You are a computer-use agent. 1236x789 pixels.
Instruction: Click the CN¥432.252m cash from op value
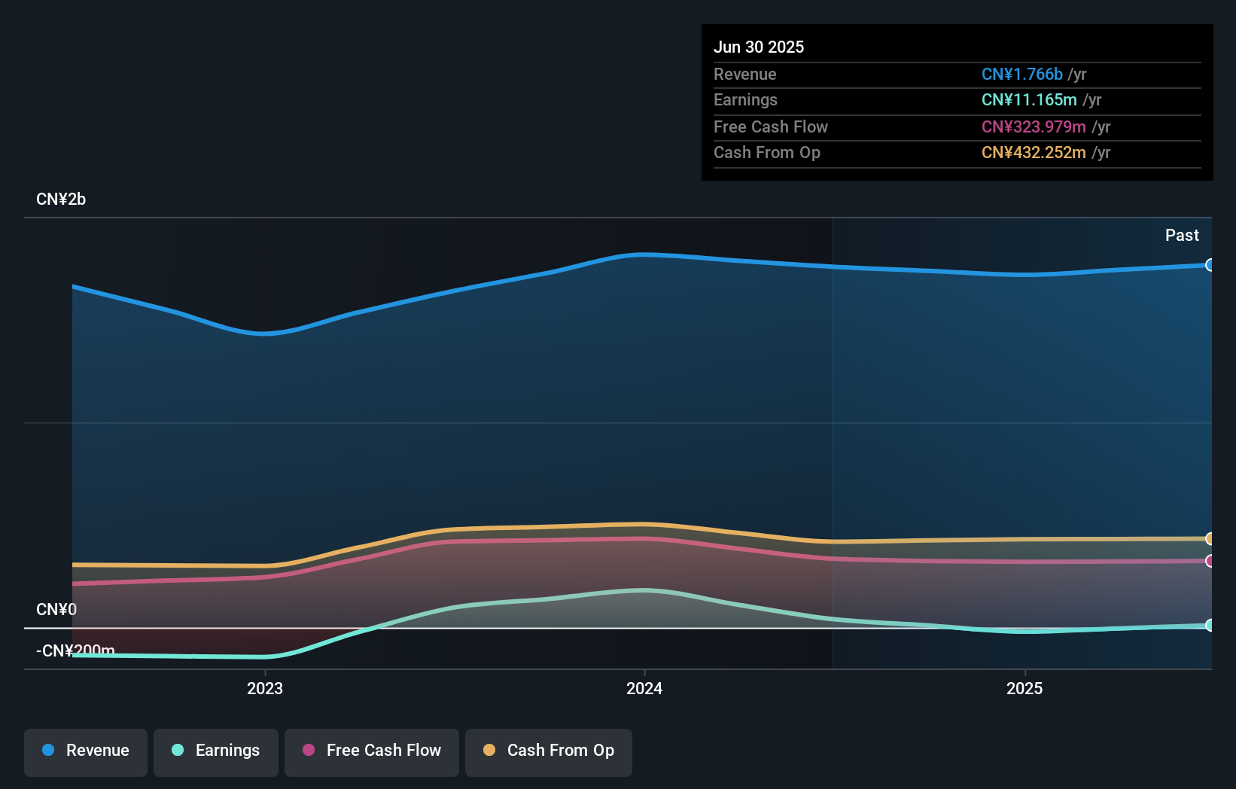1034,152
